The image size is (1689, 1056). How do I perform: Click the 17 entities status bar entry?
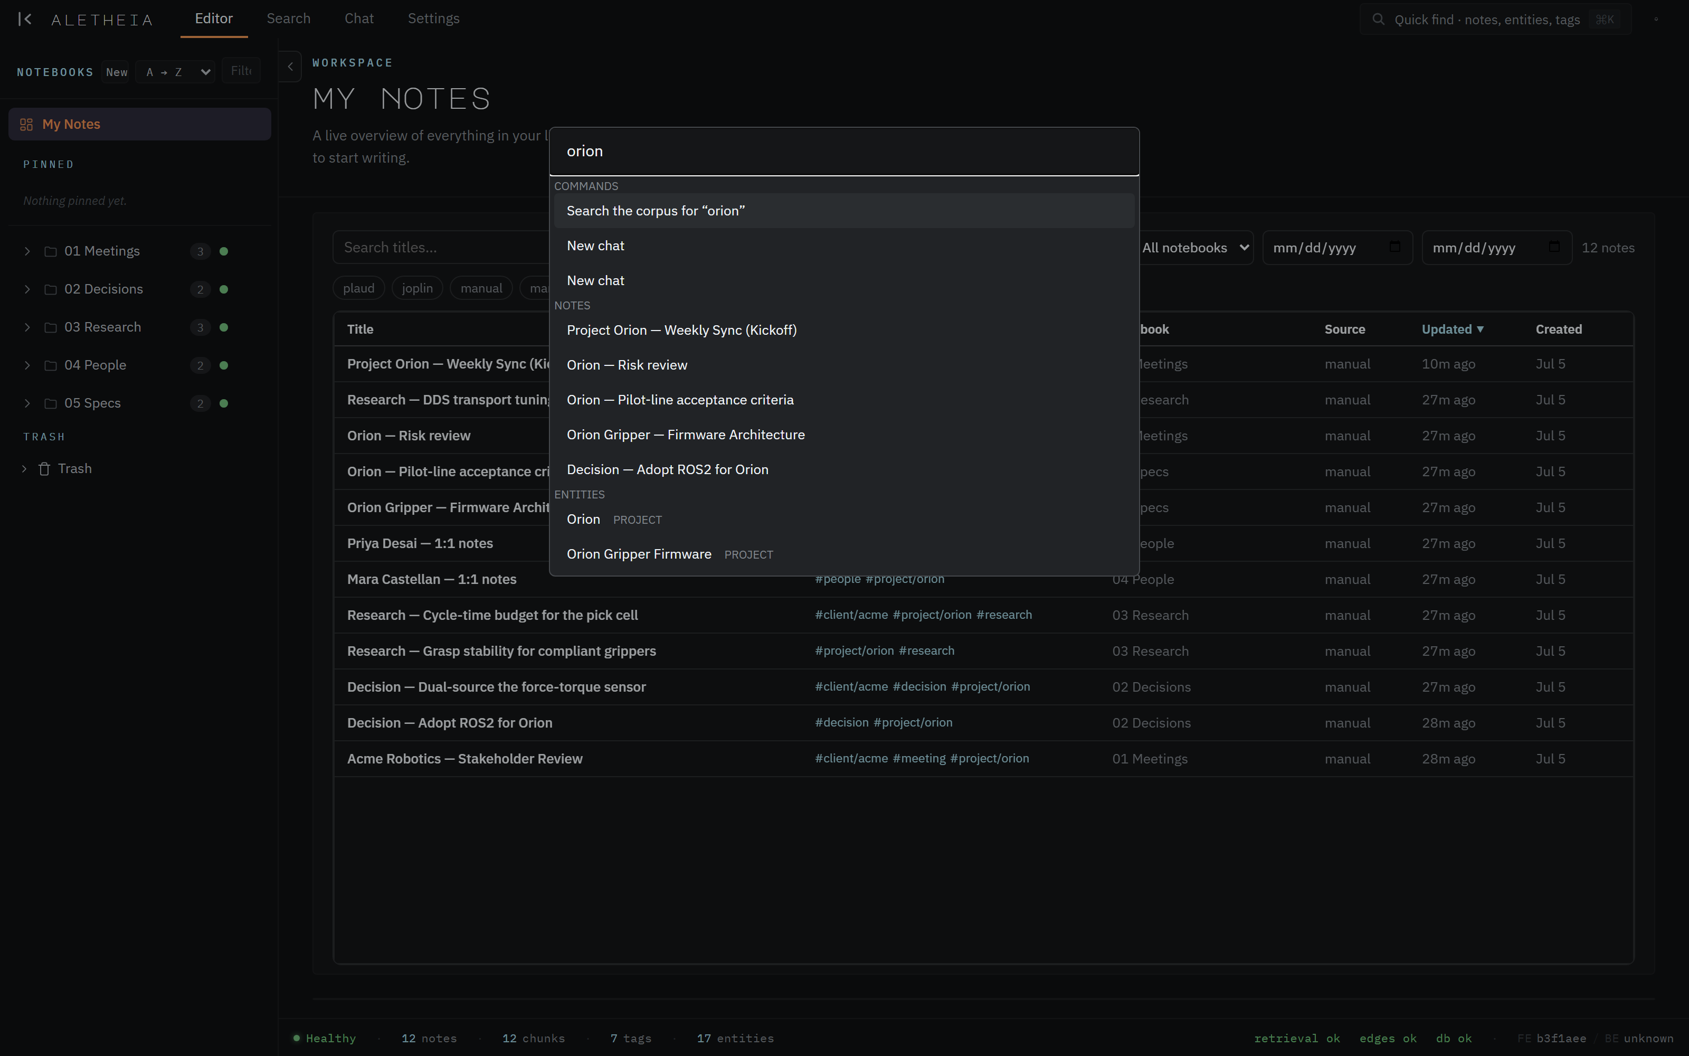pyautogui.click(x=735, y=1039)
